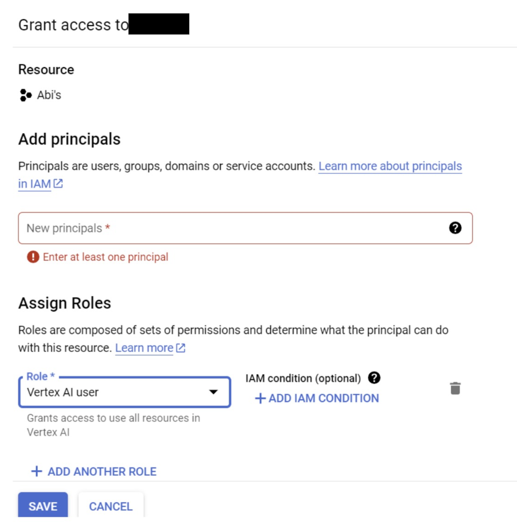Click the external-link icon after 'in IAM'

click(x=58, y=184)
